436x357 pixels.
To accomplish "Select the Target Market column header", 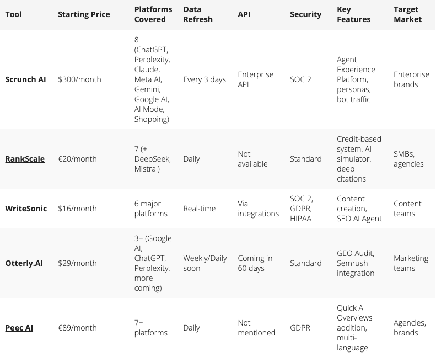I will [x=408, y=14].
